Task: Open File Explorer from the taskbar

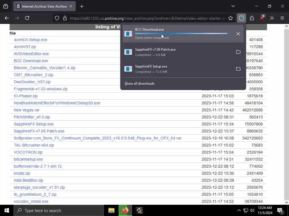Action: (111, 210)
